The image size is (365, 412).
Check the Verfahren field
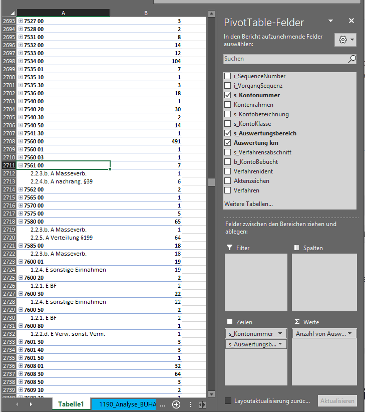(228, 190)
